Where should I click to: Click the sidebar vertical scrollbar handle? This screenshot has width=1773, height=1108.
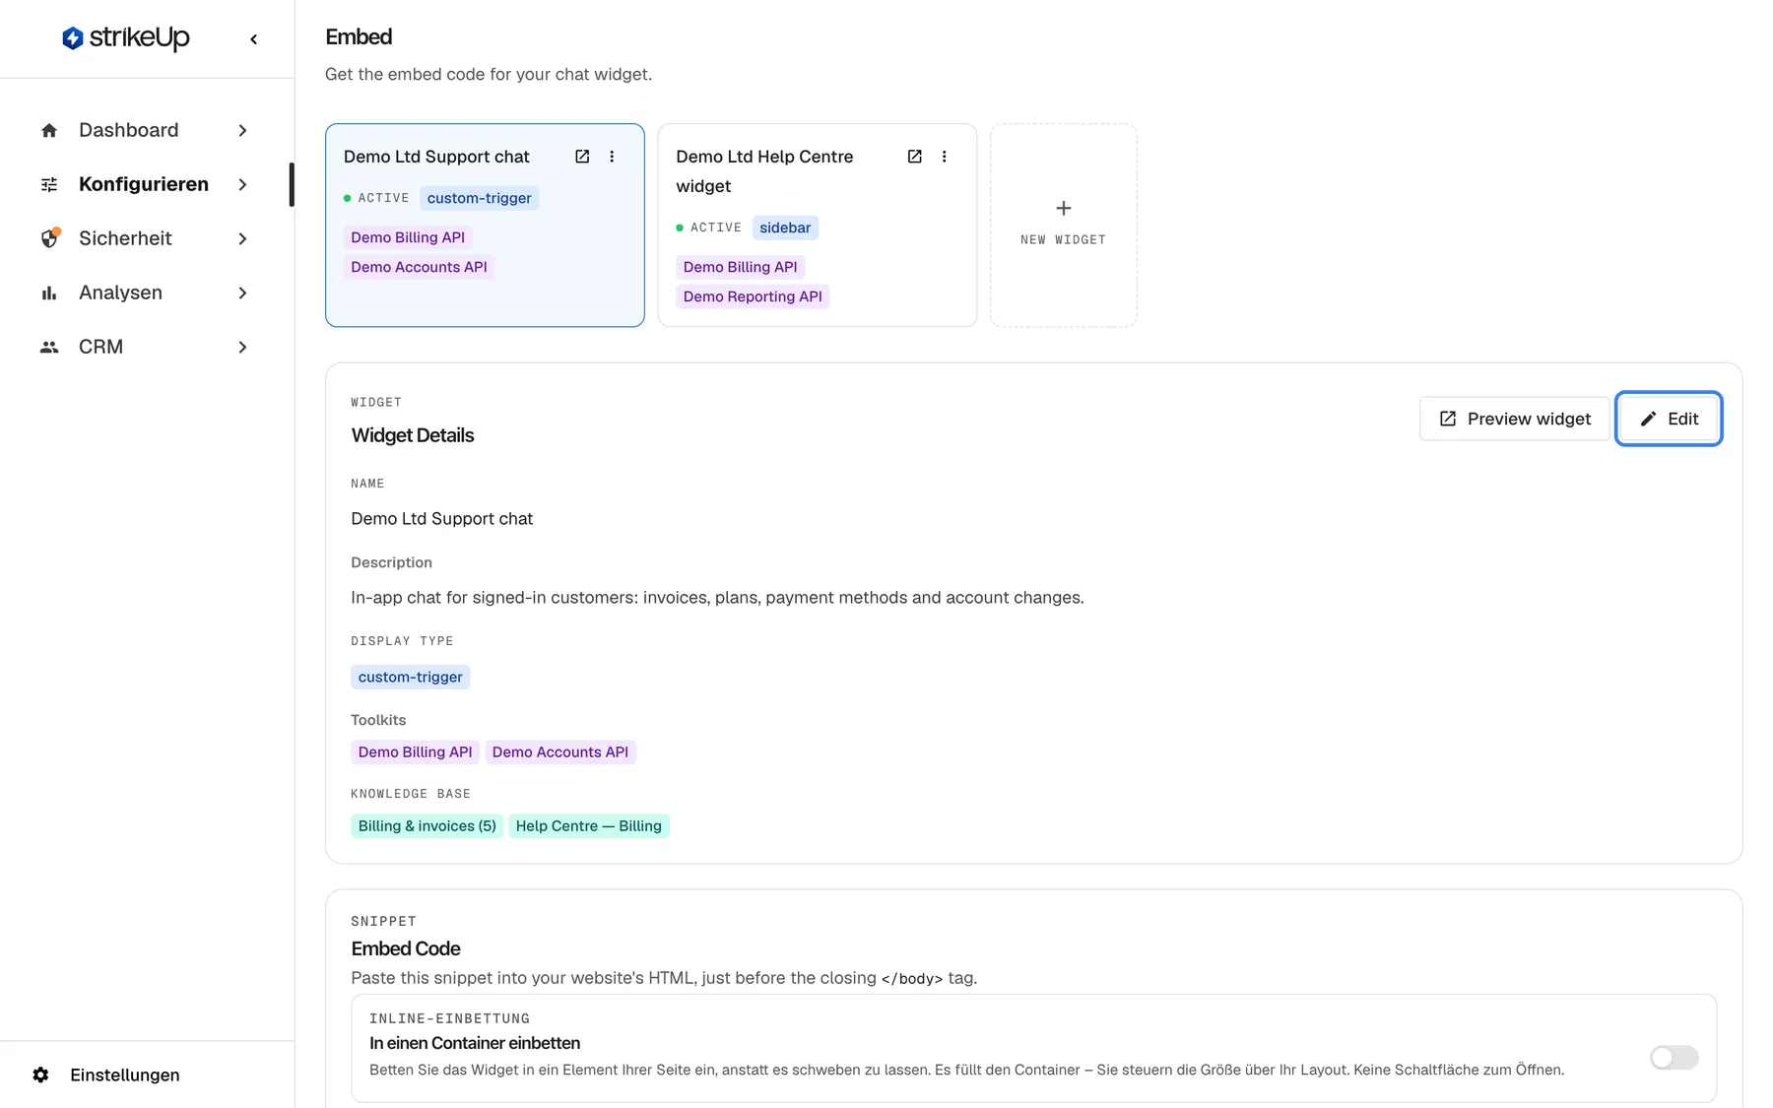tap(292, 184)
